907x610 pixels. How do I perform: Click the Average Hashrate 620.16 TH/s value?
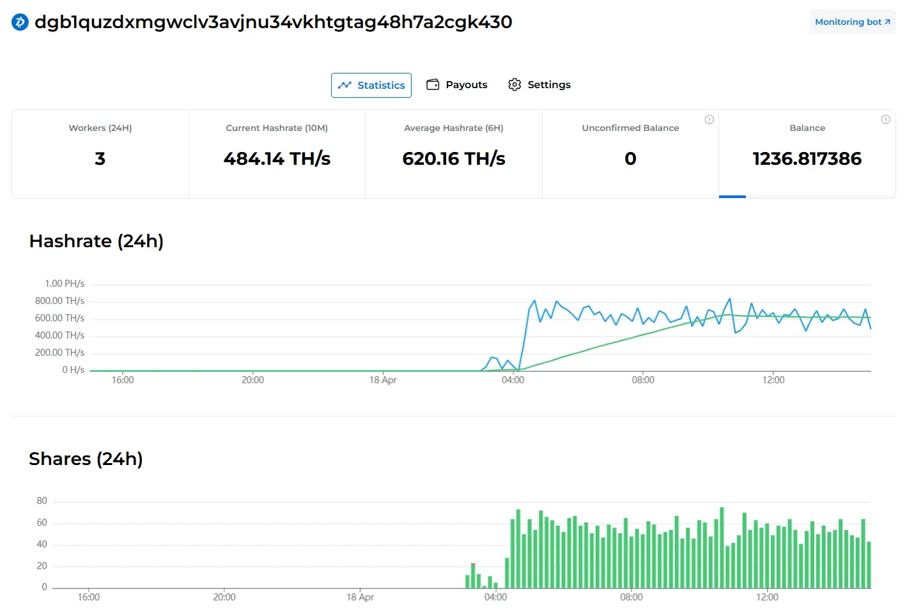click(454, 158)
